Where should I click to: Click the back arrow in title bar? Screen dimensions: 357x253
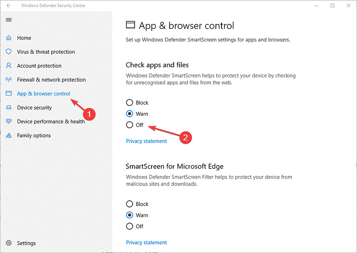[x=8, y=6]
